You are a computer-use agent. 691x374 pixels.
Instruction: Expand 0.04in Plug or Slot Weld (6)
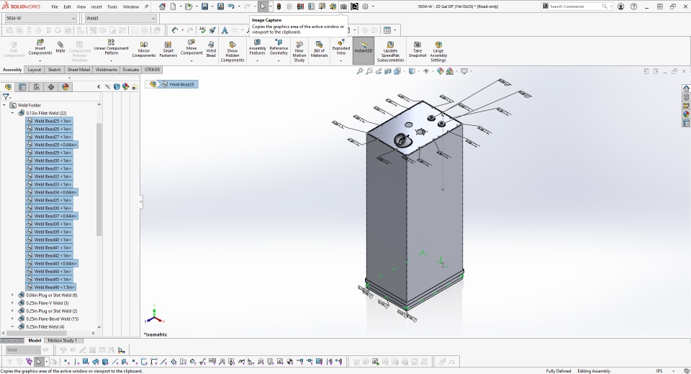pos(12,295)
